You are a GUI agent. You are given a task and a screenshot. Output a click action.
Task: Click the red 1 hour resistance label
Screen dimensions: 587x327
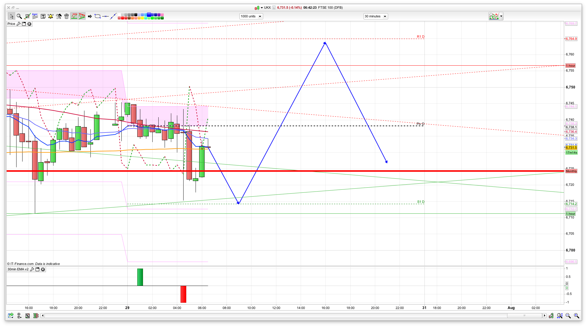click(570, 65)
